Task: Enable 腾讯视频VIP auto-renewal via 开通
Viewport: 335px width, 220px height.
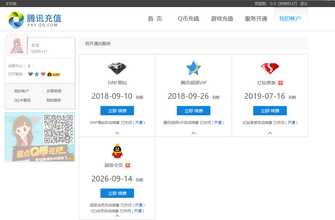Action: (x=218, y=123)
